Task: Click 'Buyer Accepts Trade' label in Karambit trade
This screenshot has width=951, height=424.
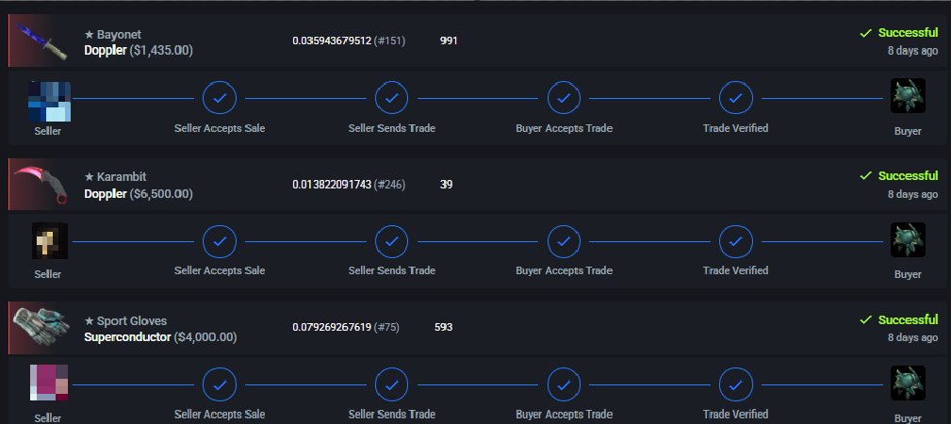Action: pos(564,270)
